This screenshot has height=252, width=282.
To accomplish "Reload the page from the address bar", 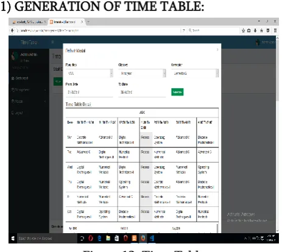I will coord(183,30).
